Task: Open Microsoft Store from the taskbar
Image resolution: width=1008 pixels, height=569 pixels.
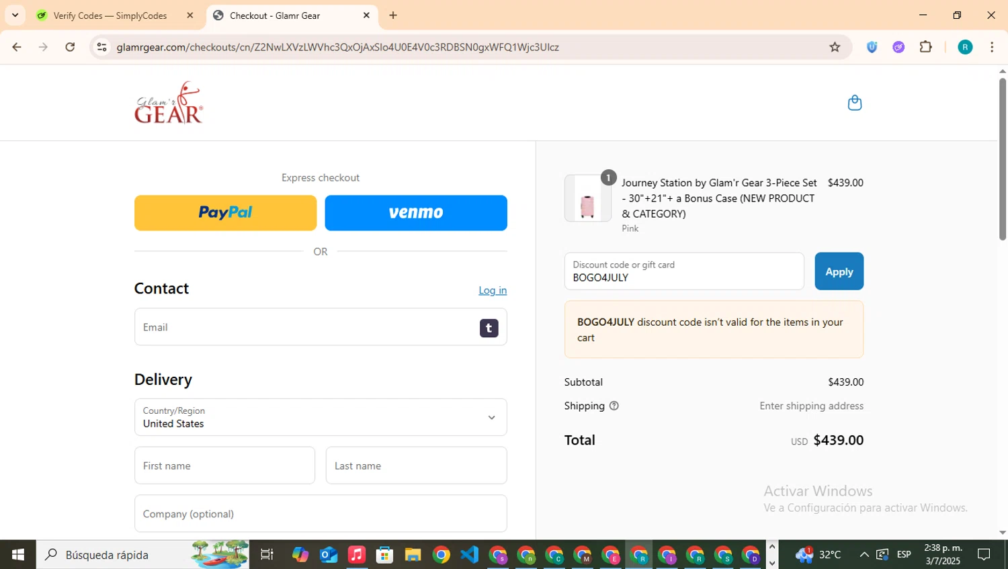Action: click(384, 554)
